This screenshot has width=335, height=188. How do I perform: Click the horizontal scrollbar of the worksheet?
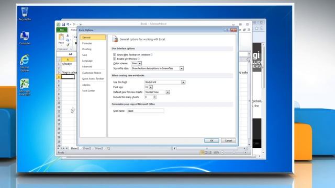(207, 148)
